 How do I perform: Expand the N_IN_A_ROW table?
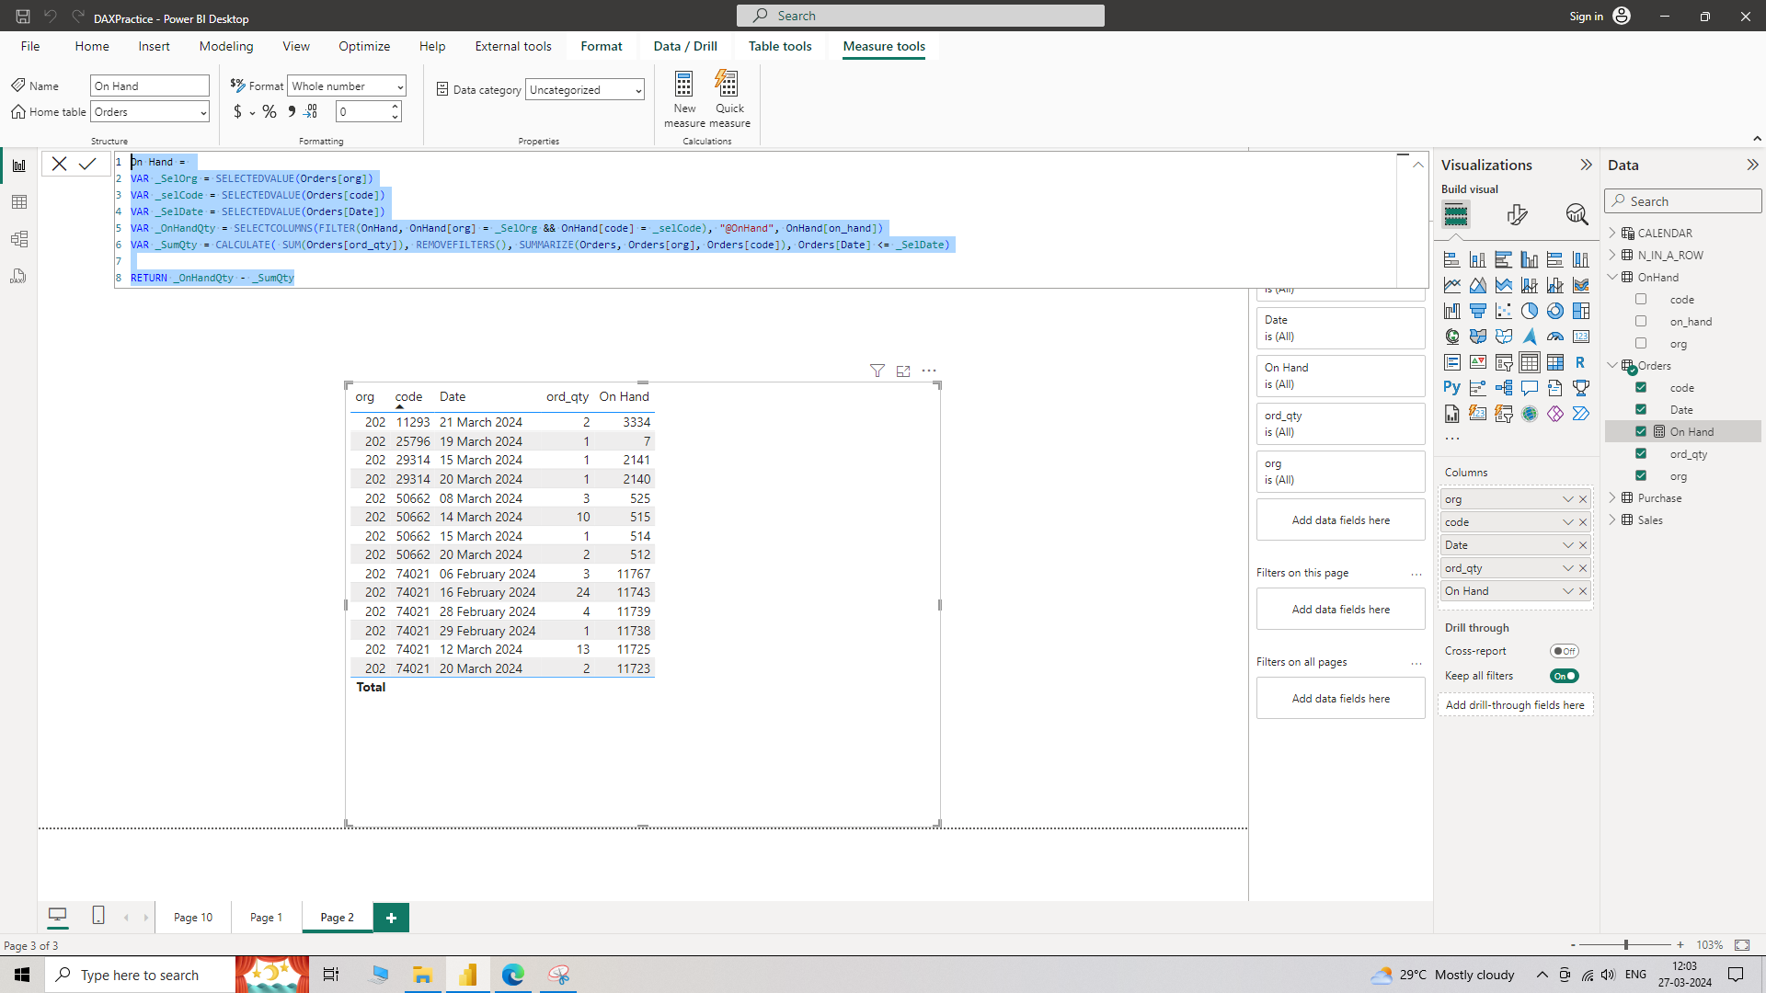coord(1612,255)
